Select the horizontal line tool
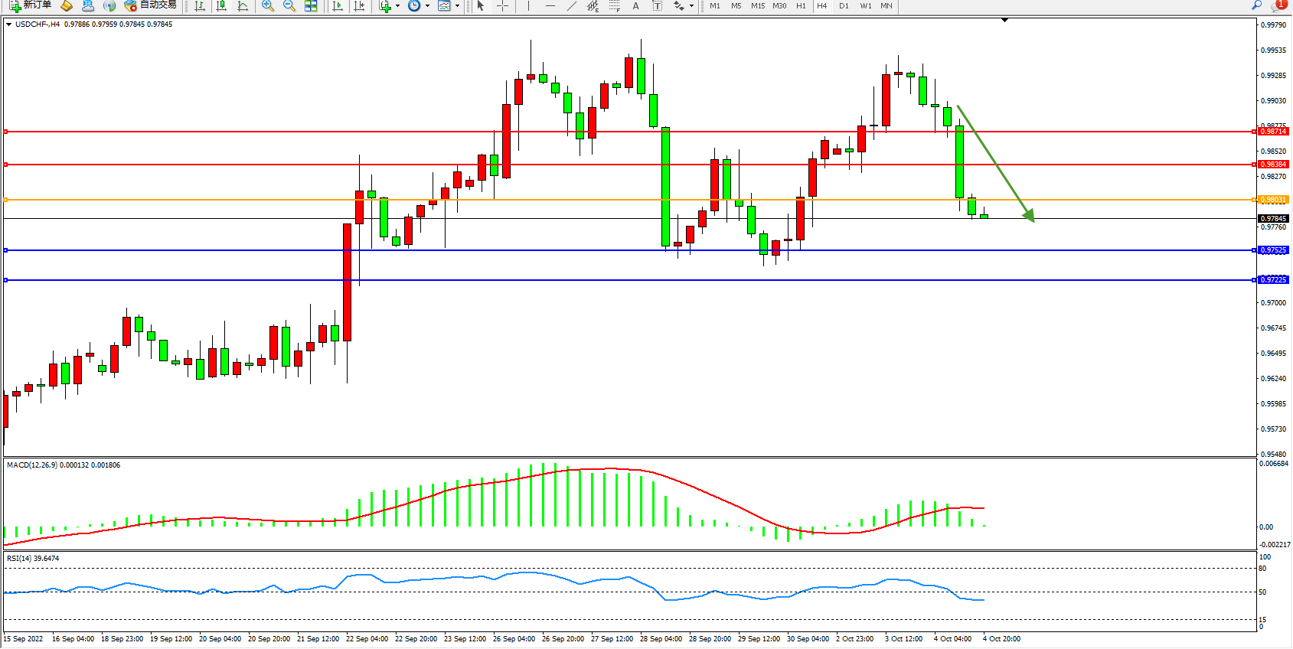This screenshot has height=649, width=1293. 550,5
